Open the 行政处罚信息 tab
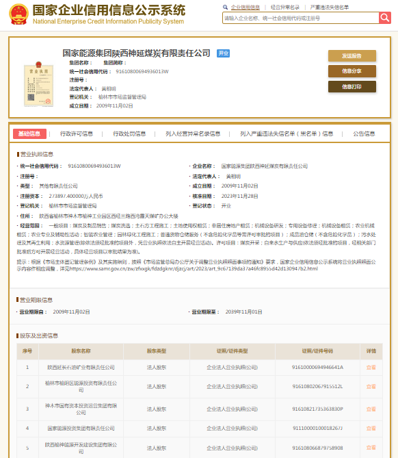This screenshot has width=398, height=458. 129,133
